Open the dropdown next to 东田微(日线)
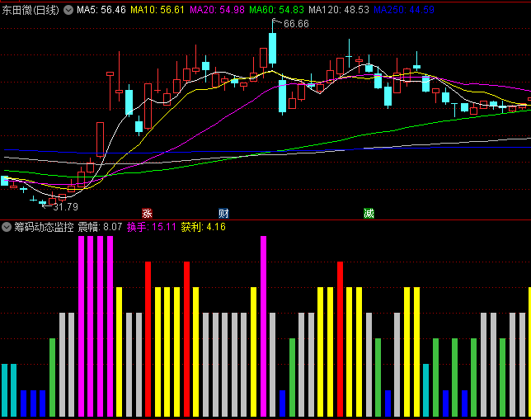Screen dimensions: 531x420 pos(68,10)
